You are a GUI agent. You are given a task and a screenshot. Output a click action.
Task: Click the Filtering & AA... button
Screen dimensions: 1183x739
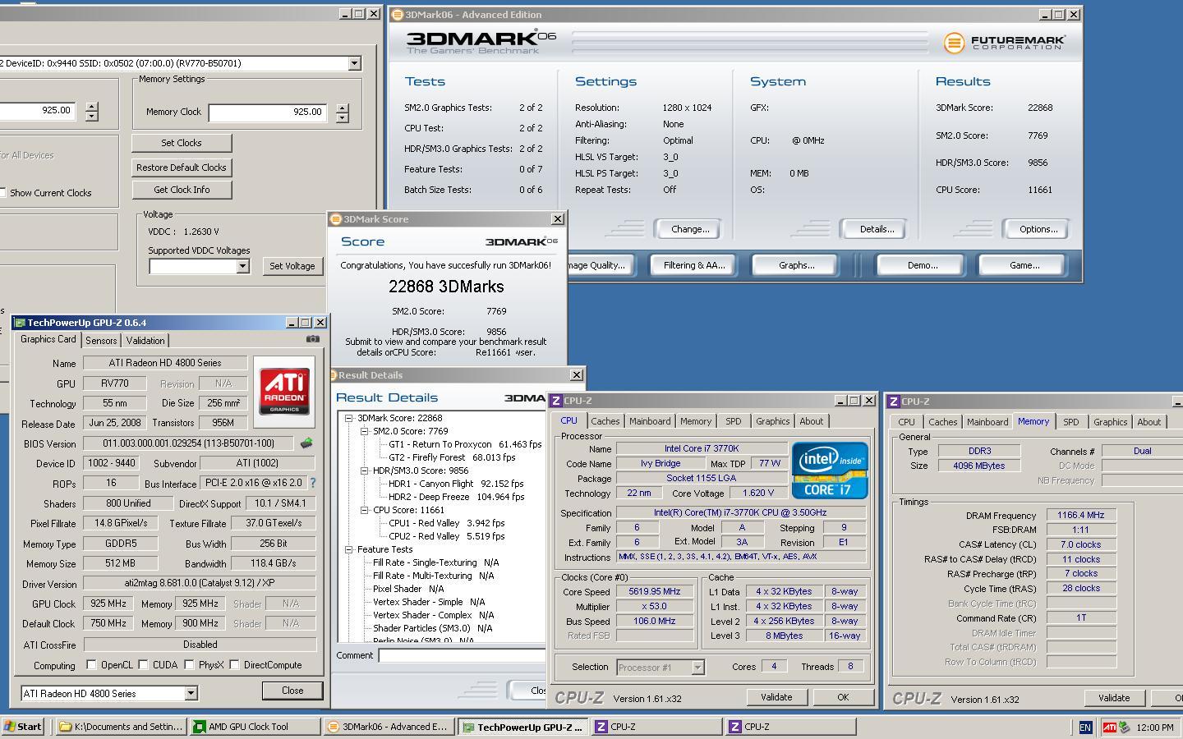(694, 265)
